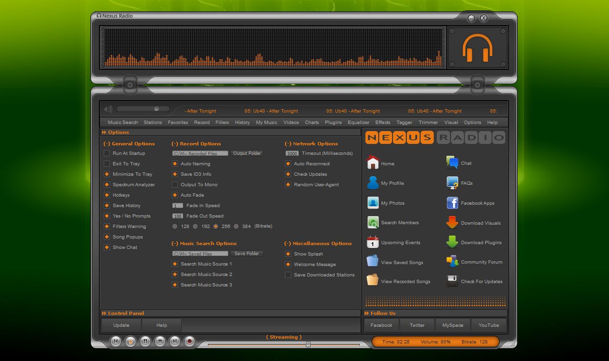Open the Tagger menu
The height and width of the screenshot is (361, 609).
pos(404,123)
